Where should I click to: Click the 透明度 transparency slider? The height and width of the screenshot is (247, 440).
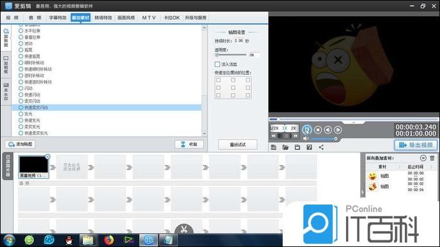[x=231, y=55]
